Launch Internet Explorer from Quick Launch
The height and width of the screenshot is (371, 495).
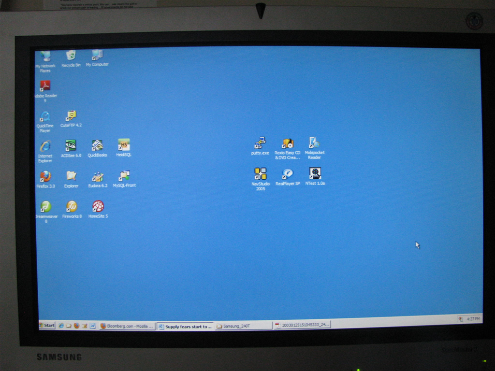coord(61,326)
